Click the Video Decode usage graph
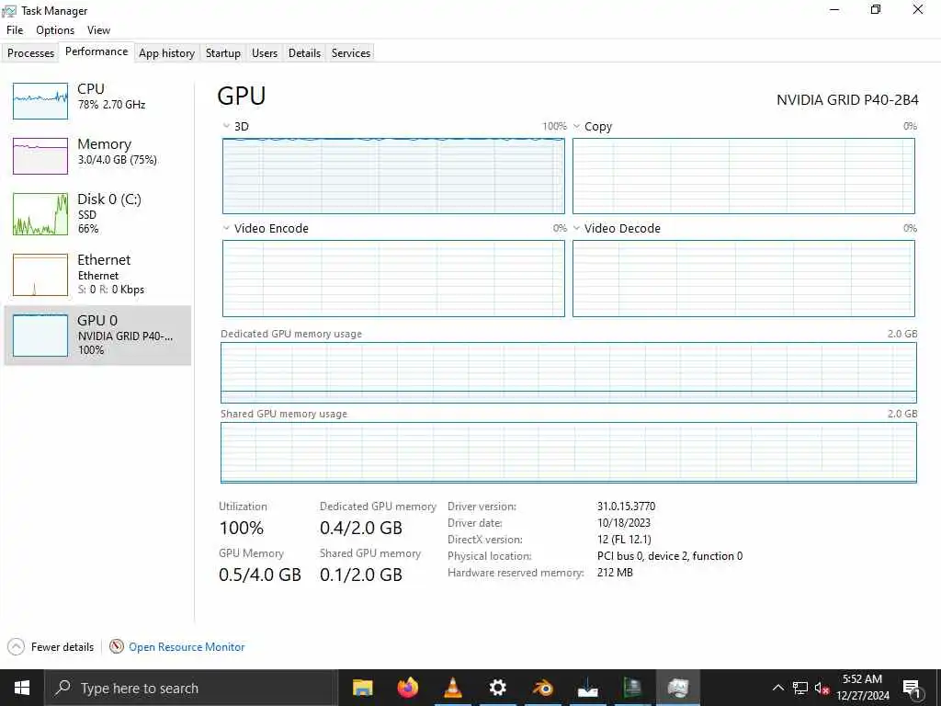This screenshot has height=706, width=941. pyautogui.click(x=743, y=279)
